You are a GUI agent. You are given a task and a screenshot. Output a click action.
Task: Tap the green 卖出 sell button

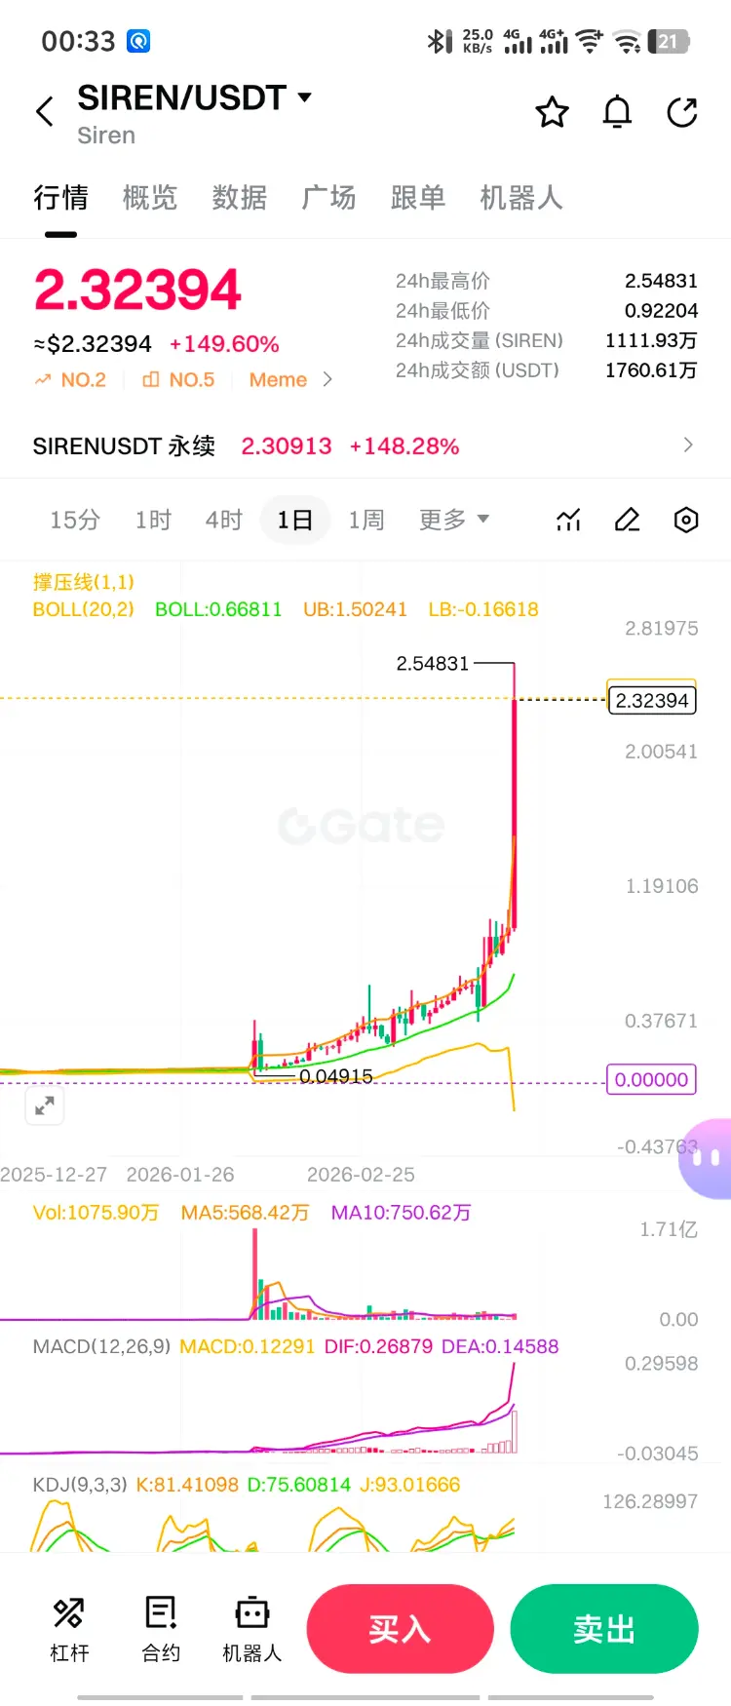[604, 1629]
